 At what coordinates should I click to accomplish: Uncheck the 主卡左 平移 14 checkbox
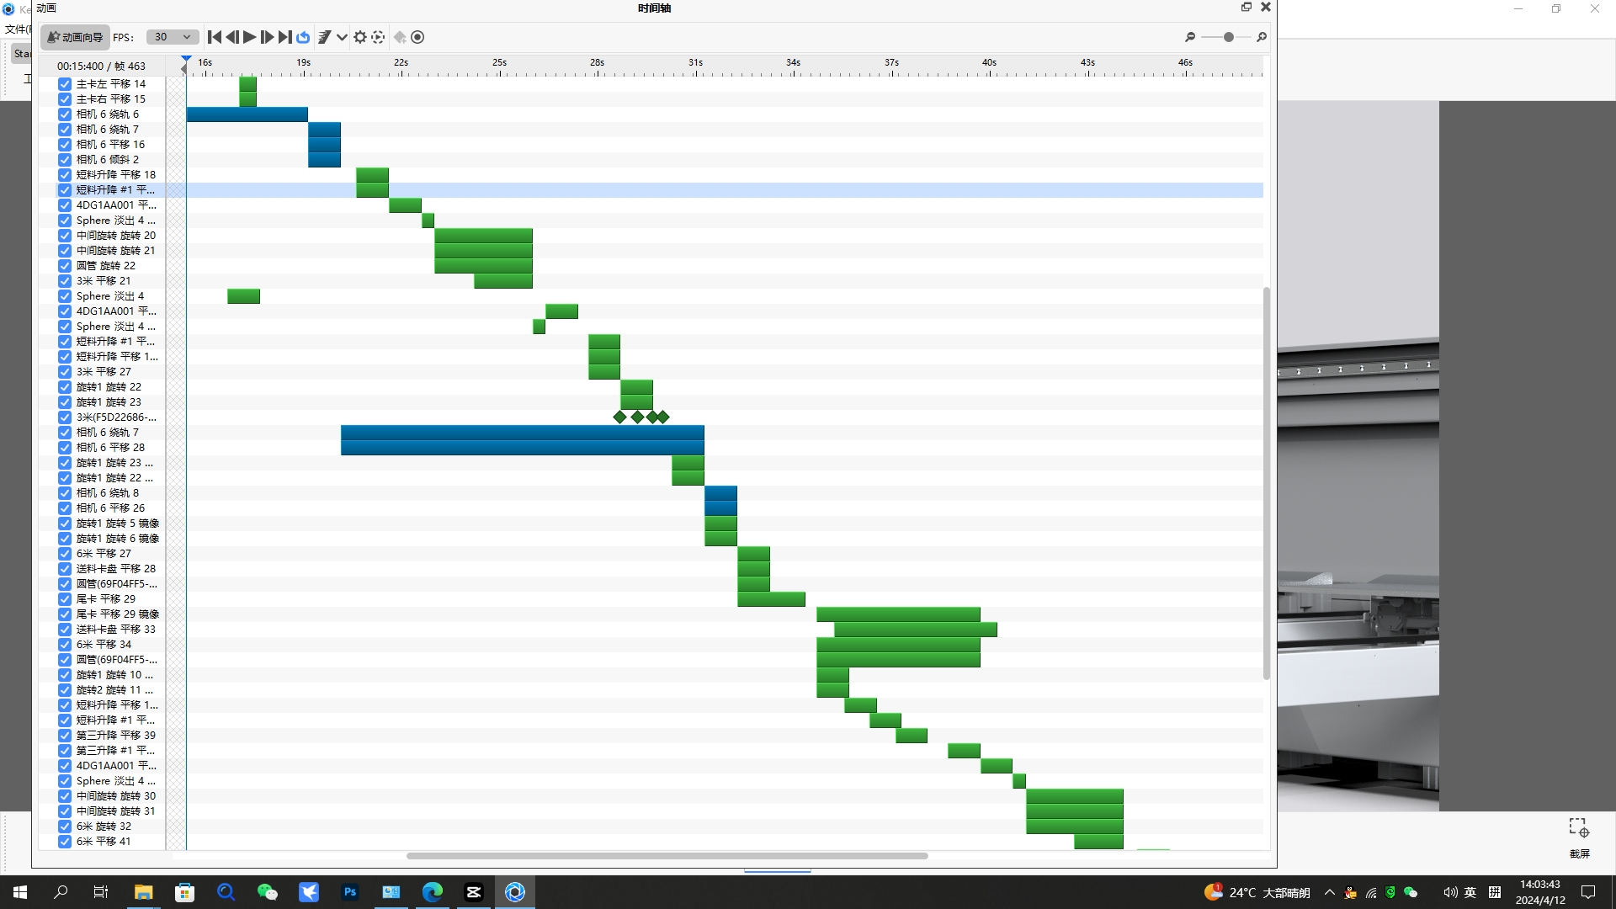(x=65, y=84)
